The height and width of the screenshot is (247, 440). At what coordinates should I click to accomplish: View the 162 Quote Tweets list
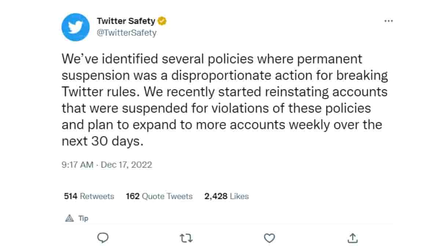159,196
